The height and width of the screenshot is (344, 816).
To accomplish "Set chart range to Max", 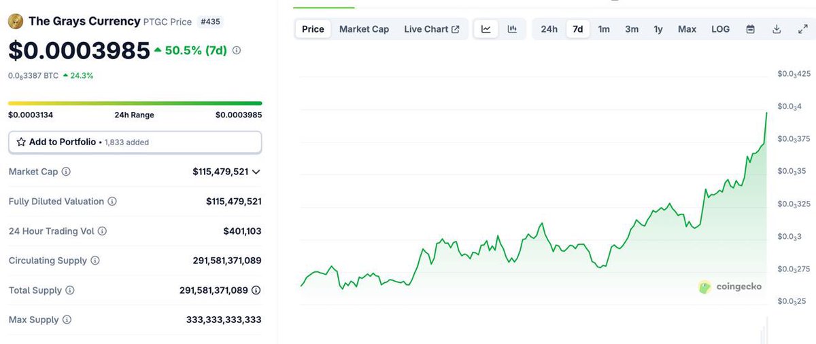I will 687,29.
